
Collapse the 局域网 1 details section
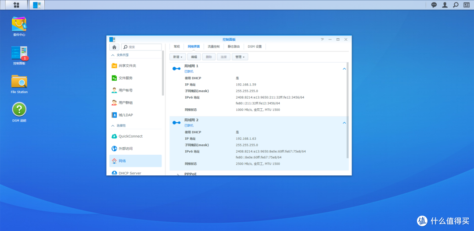[344, 68]
